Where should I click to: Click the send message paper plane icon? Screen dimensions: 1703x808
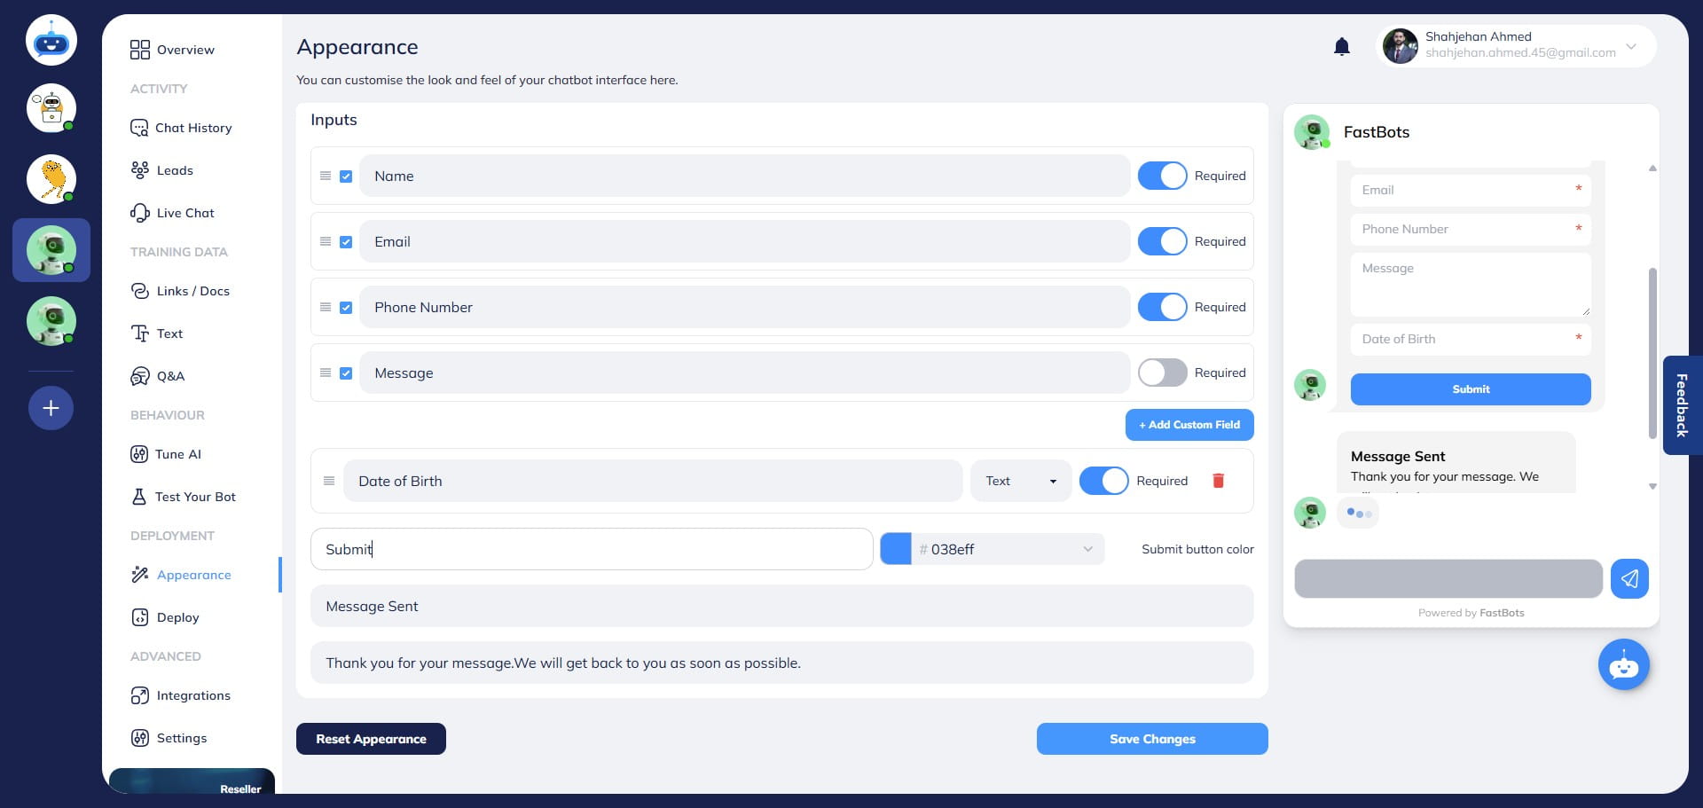pos(1628,579)
